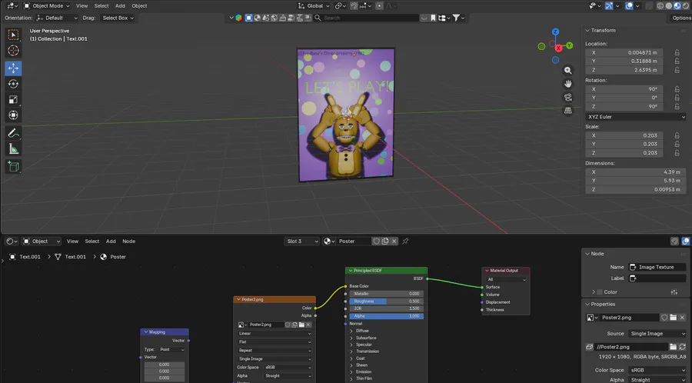
Task: Open the Select menu in 3D viewport
Action: (x=101, y=5)
